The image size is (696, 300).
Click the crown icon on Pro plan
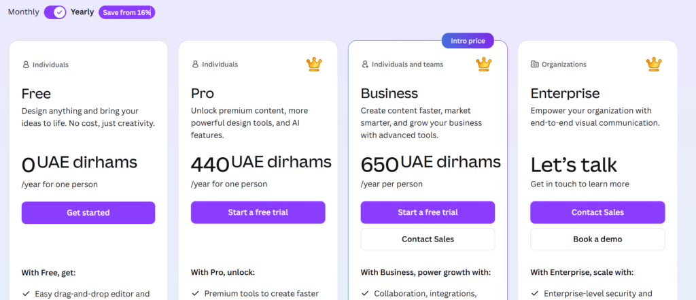tap(314, 64)
